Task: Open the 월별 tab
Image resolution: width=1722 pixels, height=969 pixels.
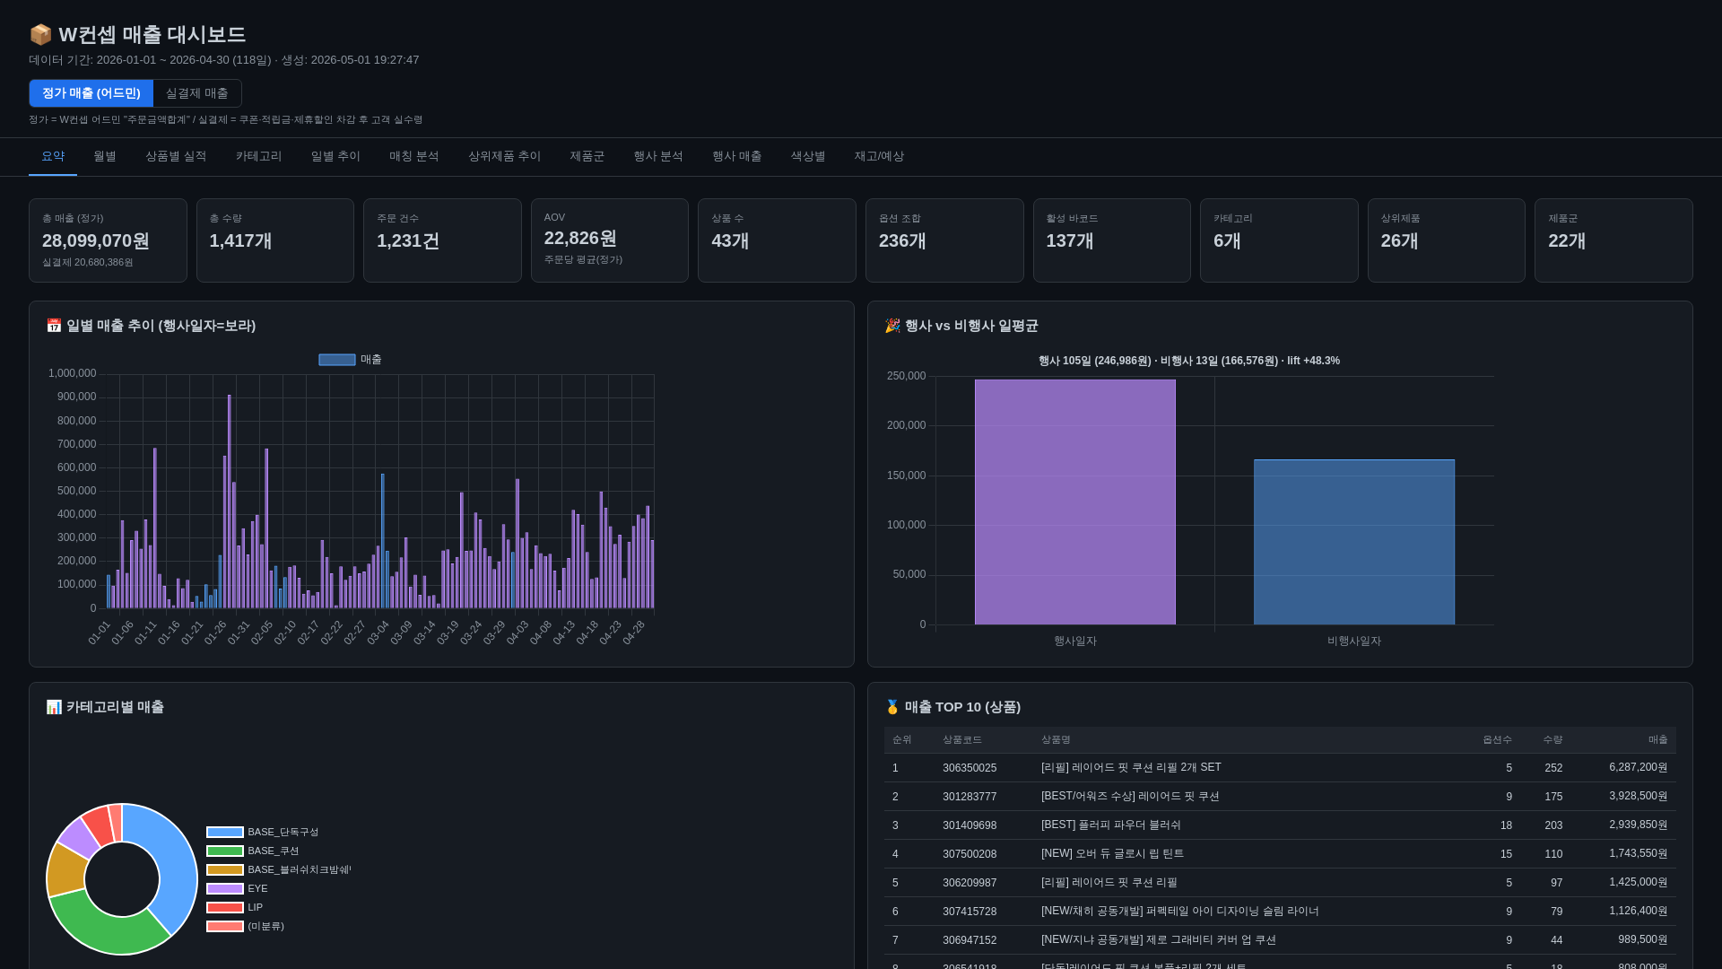Action: 105,156
